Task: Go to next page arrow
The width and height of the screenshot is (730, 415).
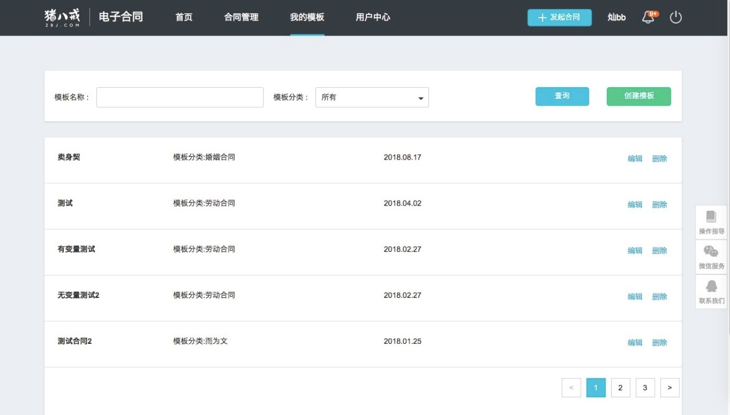Action: pyautogui.click(x=670, y=387)
